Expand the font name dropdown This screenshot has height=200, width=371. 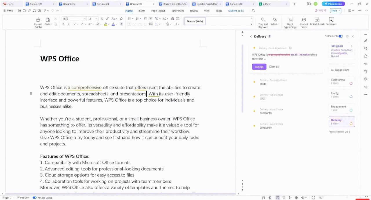tap(84, 19)
